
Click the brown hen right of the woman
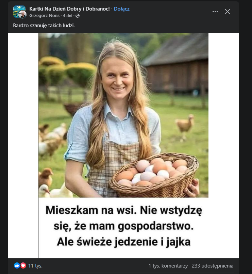click(x=185, y=125)
